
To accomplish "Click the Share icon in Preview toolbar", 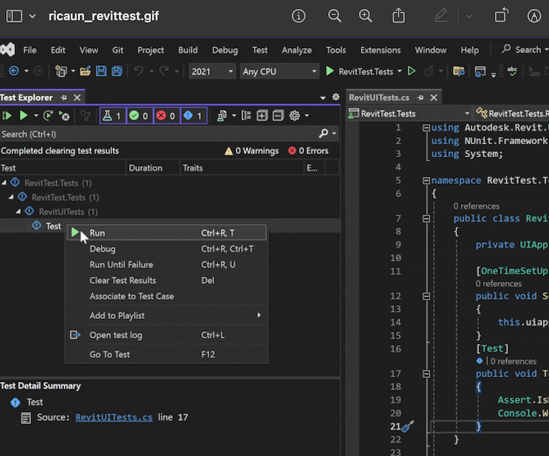I will coord(399,16).
